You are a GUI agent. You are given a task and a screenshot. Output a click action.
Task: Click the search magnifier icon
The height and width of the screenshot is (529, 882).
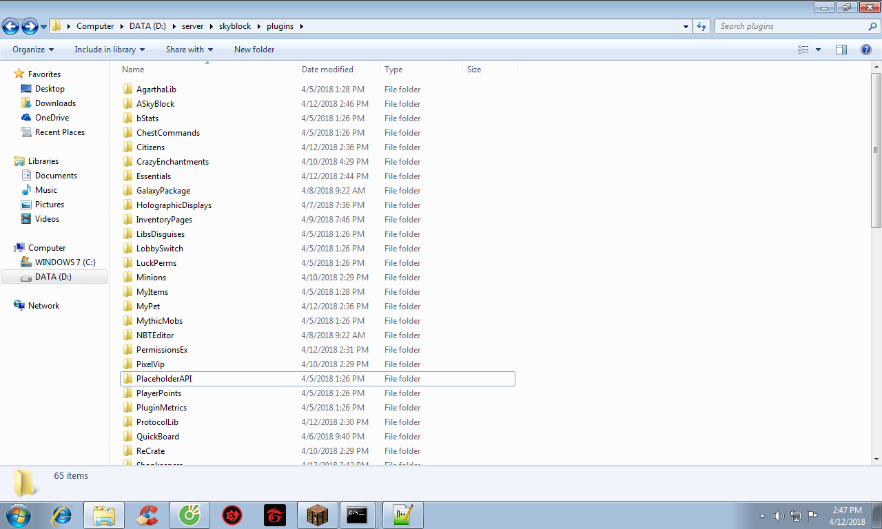[x=873, y=26]
